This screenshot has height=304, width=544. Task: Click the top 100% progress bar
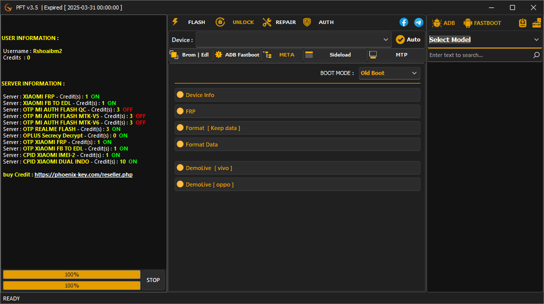pos(72,274)
